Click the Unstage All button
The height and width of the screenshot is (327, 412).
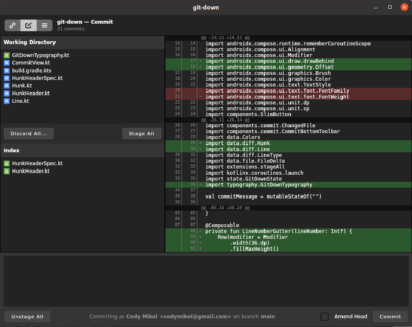tap(27, 317)
